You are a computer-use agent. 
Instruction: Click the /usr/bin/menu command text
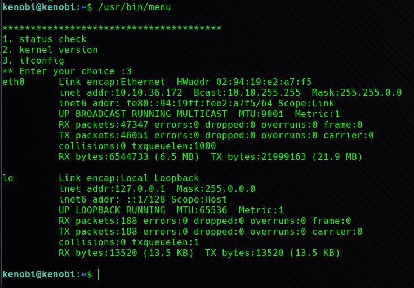(x=135, y=7)
